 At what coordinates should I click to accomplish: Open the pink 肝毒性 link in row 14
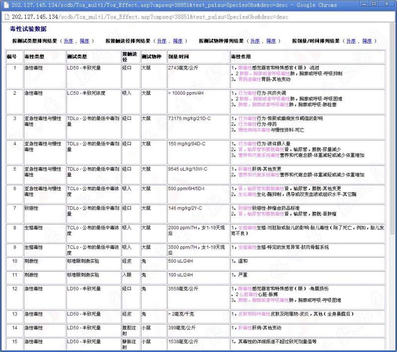245,328
